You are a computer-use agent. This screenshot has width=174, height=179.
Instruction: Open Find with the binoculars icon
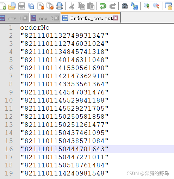125,6
